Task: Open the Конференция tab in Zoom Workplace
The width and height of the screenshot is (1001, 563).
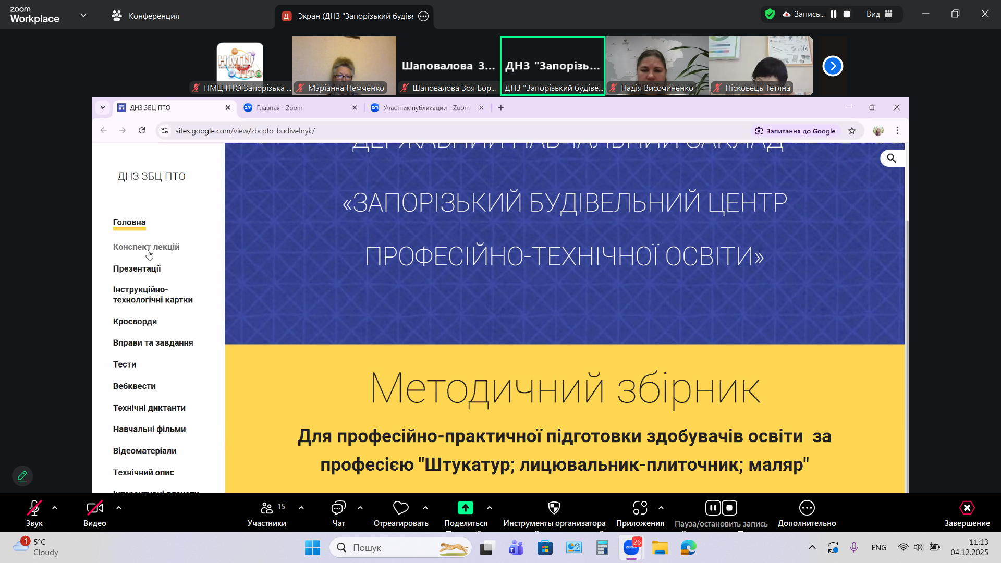Action: tap(145, 16)
